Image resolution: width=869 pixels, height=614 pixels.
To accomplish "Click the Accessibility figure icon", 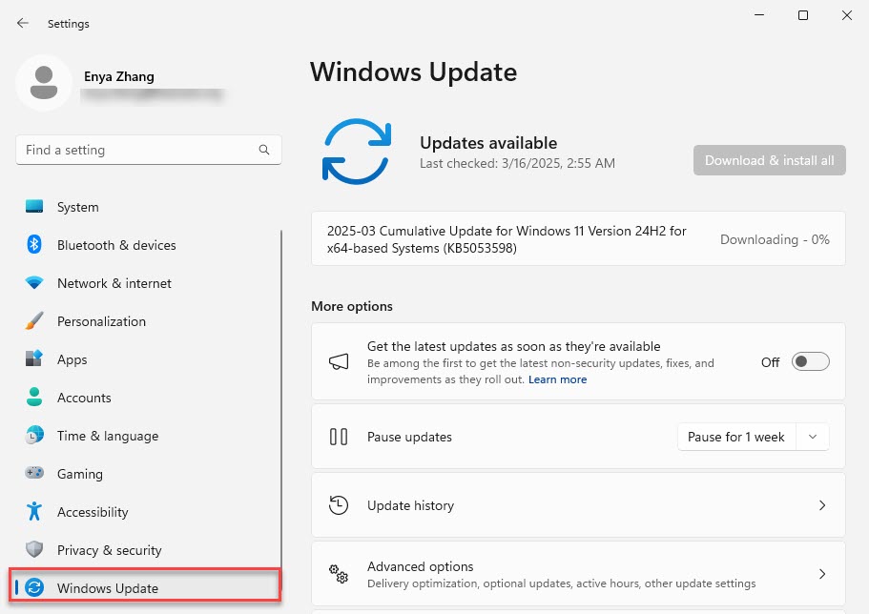I will [x=34, y=512].
